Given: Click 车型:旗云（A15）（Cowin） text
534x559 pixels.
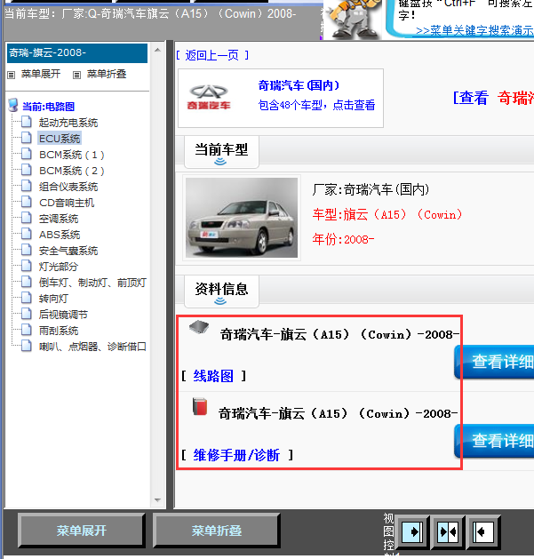Looking at the screenshot, I should click(x=387, y=214).
